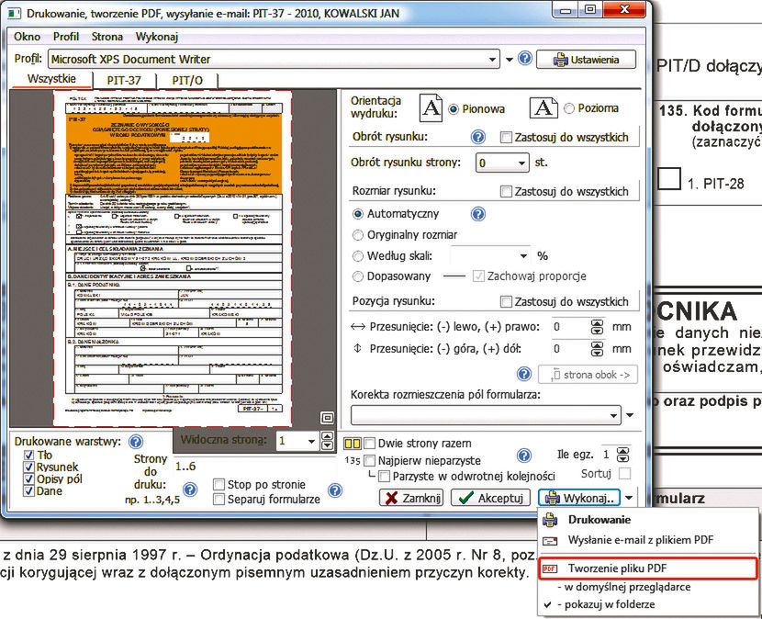Choose Tworzenie pliku PDF from the menu
The height and width of the screenshot is (619, 762).
click(647, 568)
